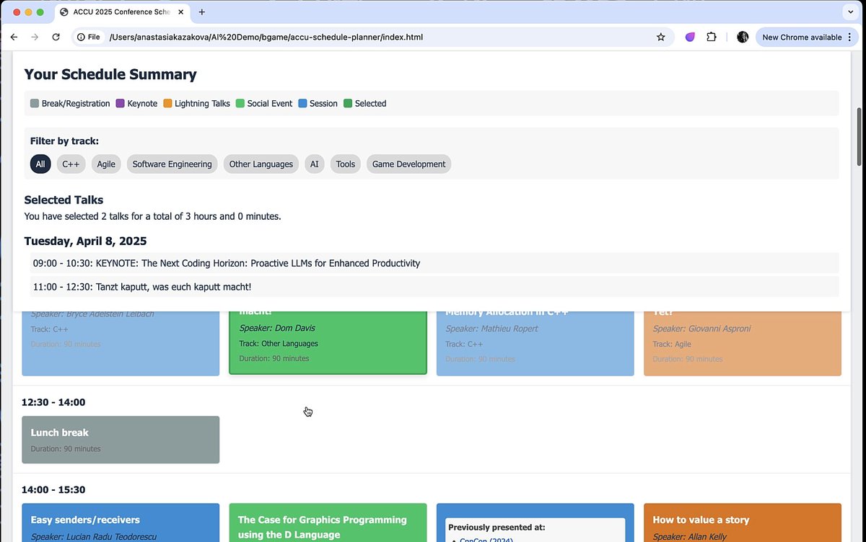This screenshot has height=542, width=866.
Task: Click the 09:00 KEYNOTE Proactive LLMs summary entry
Action: click(434, 263)
